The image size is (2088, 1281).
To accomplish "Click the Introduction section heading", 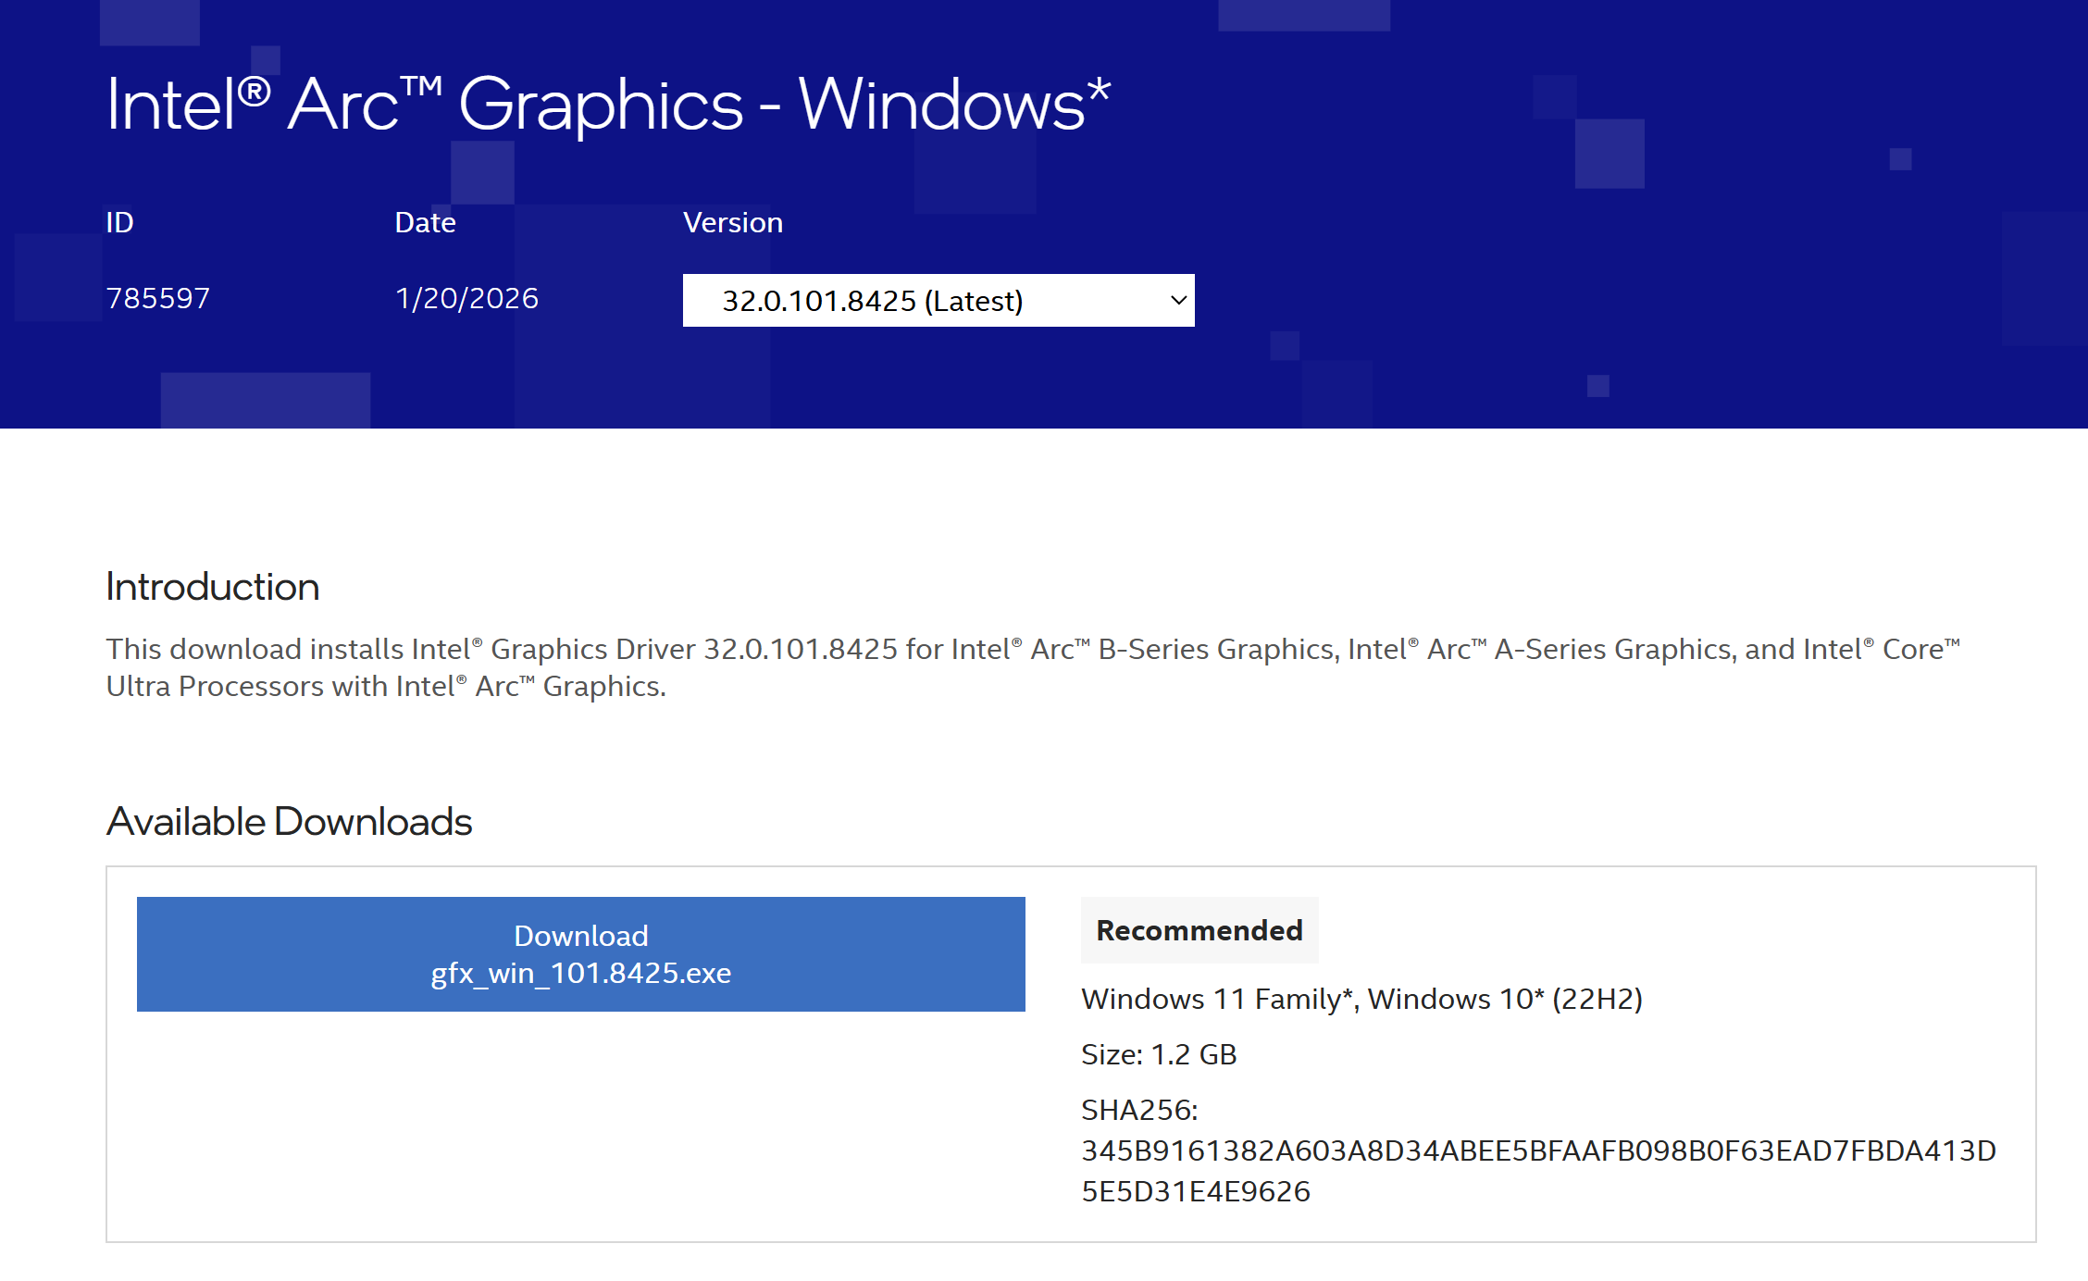I will pos(212,587).
